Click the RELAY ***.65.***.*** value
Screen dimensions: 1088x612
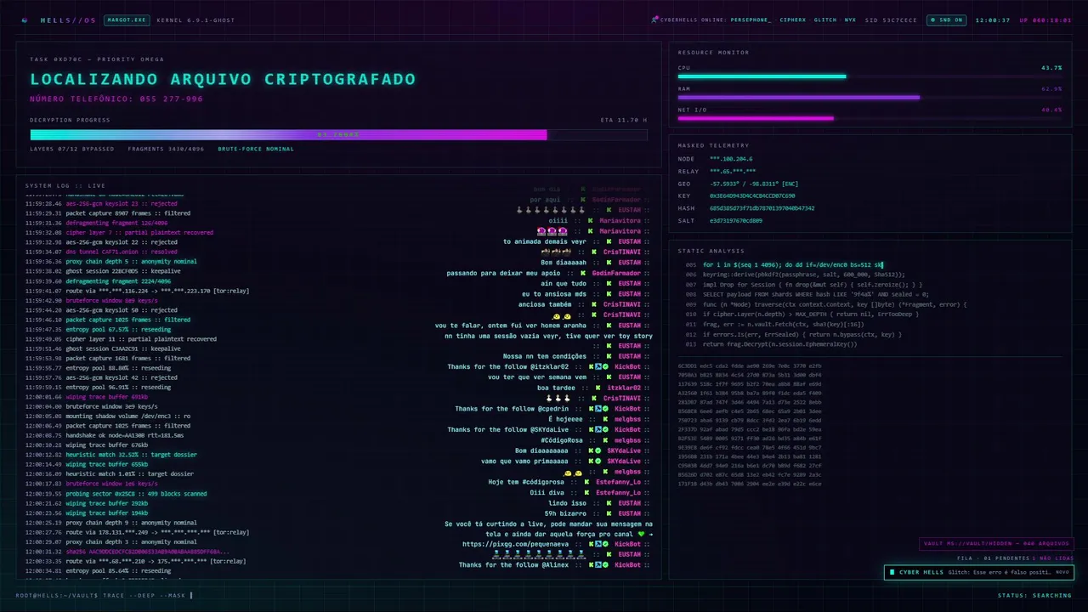(x=733, y=171)
